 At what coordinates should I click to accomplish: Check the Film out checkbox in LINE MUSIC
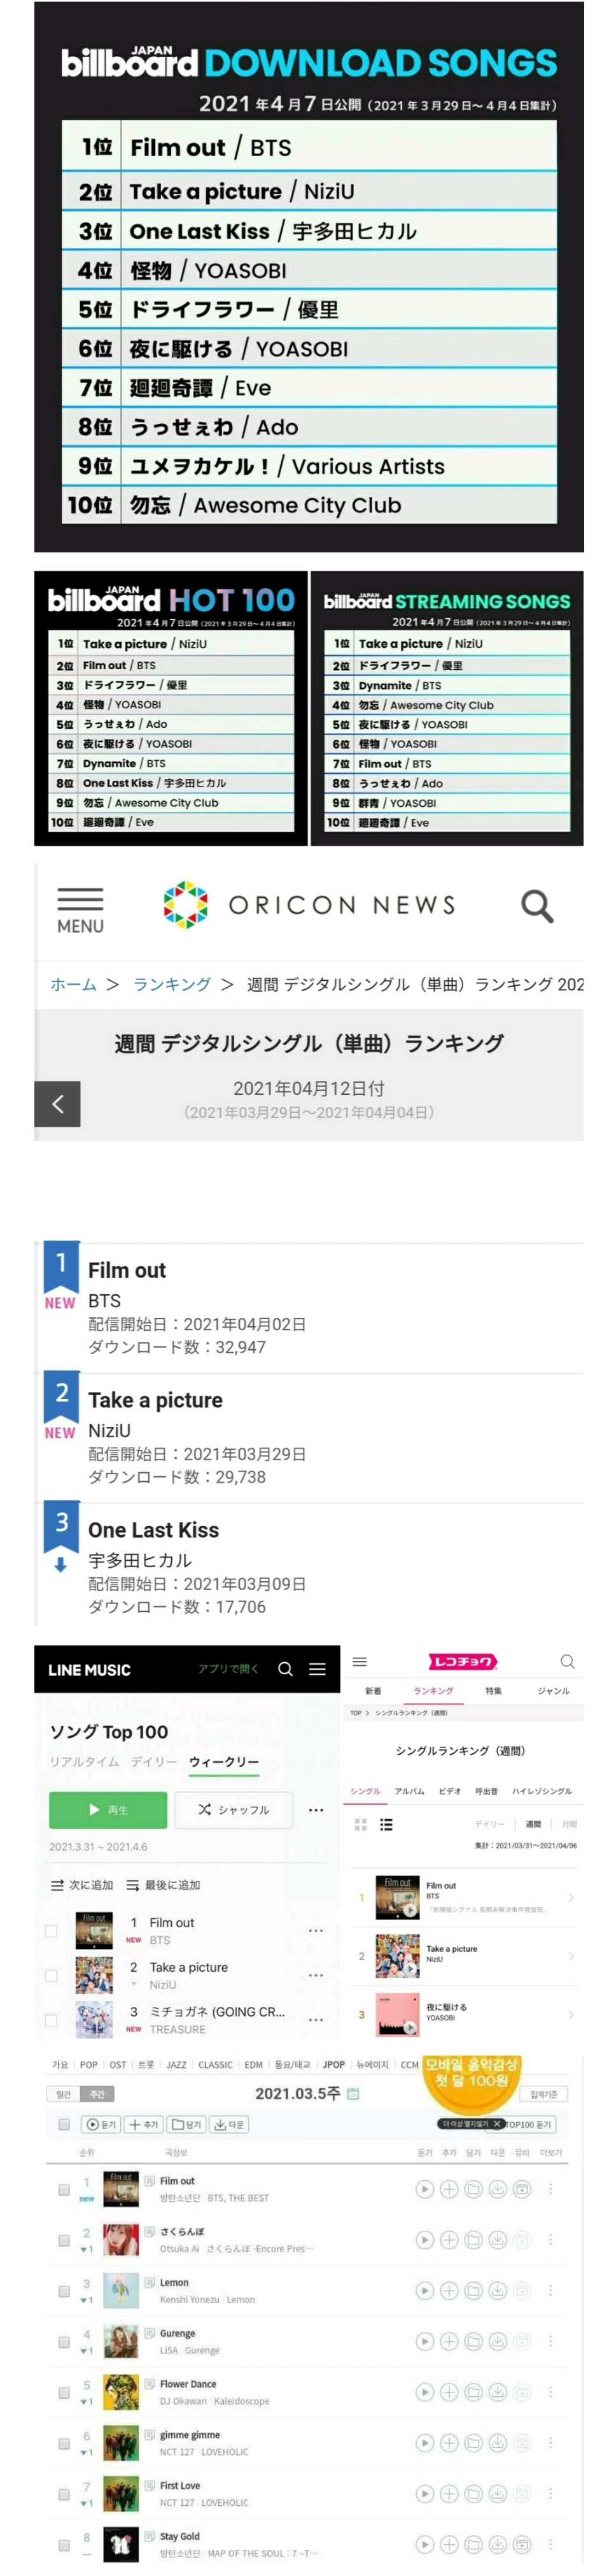(x=51, y=1931)
